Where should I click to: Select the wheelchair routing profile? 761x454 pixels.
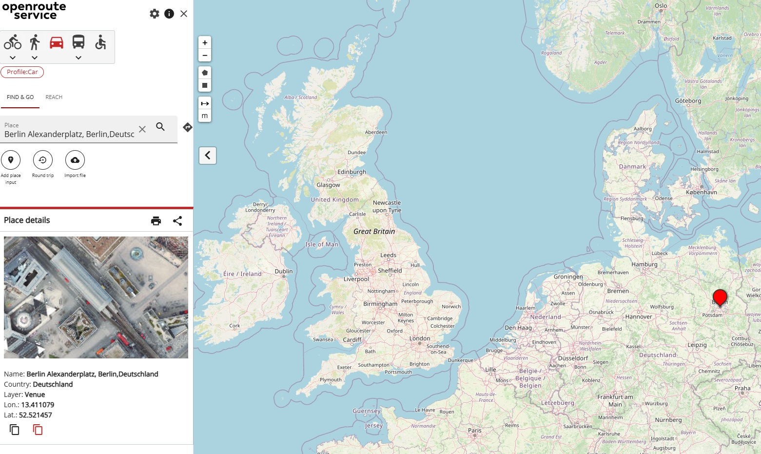coord(100,43)
